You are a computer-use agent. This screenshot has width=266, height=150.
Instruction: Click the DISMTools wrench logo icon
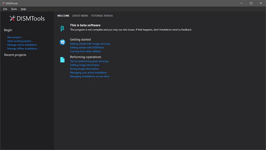(x=12, y=18)
